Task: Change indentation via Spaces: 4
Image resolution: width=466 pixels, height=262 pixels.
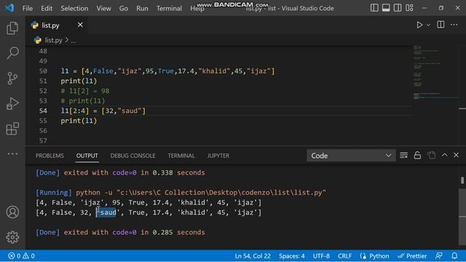Action: pyautogui.click(x=291, y=255)
